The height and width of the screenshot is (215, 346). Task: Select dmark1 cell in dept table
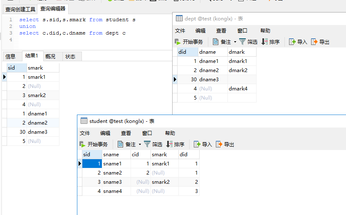(x=242, y=61)
